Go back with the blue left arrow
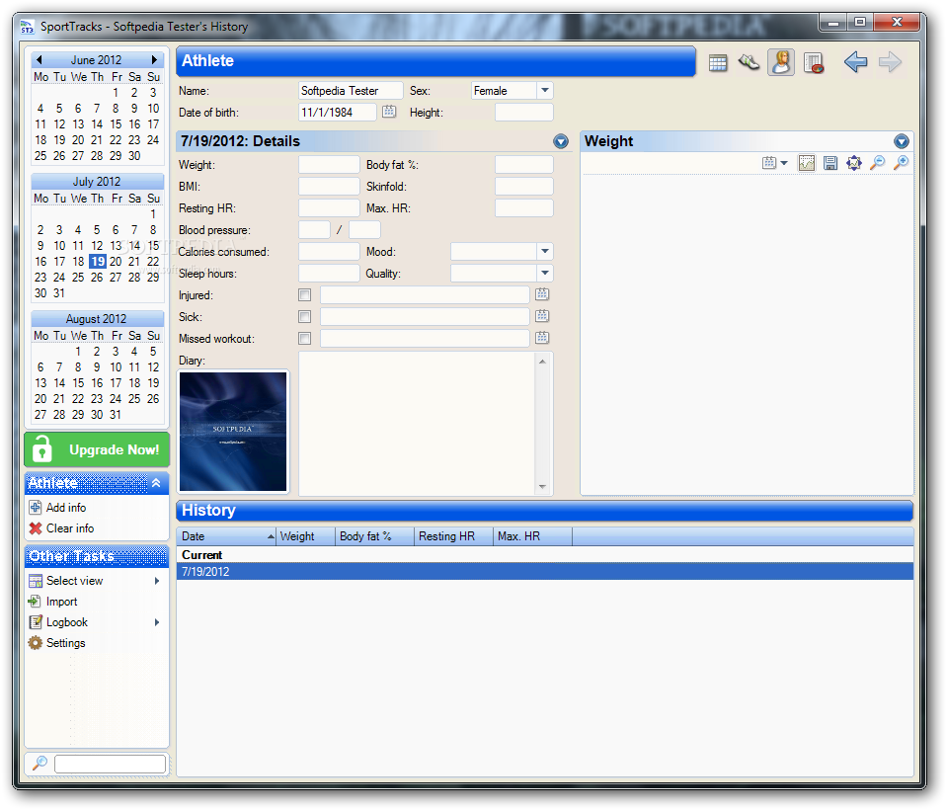 pyautogui.click(x=856, y=61)
